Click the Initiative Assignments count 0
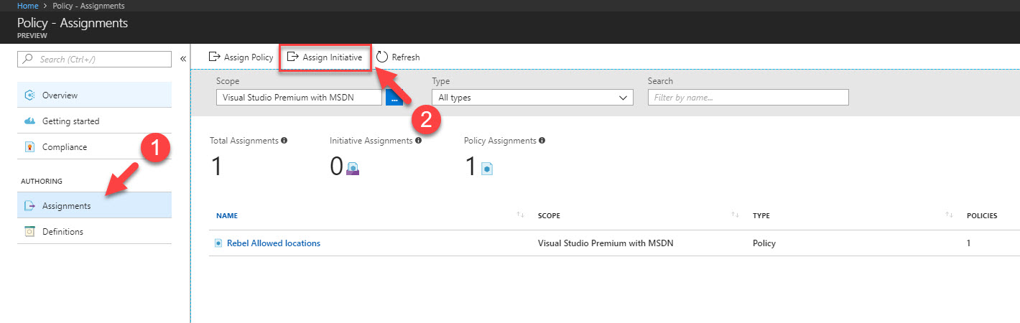The width and height of the screenshot is (1020, 323). [336, 167]
